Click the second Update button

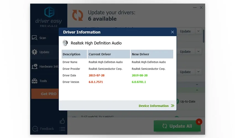click(x=186, y=52)
